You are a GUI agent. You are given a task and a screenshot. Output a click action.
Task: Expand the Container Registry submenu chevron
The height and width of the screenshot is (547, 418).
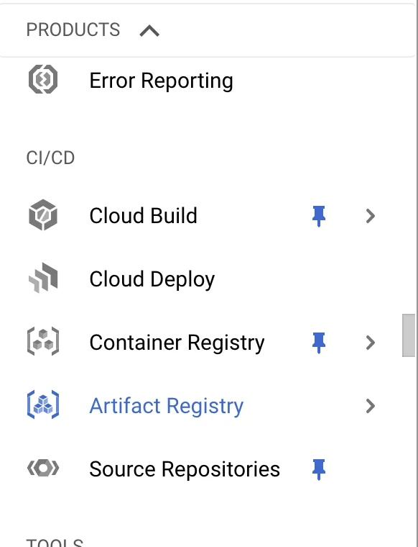[371, 343]
